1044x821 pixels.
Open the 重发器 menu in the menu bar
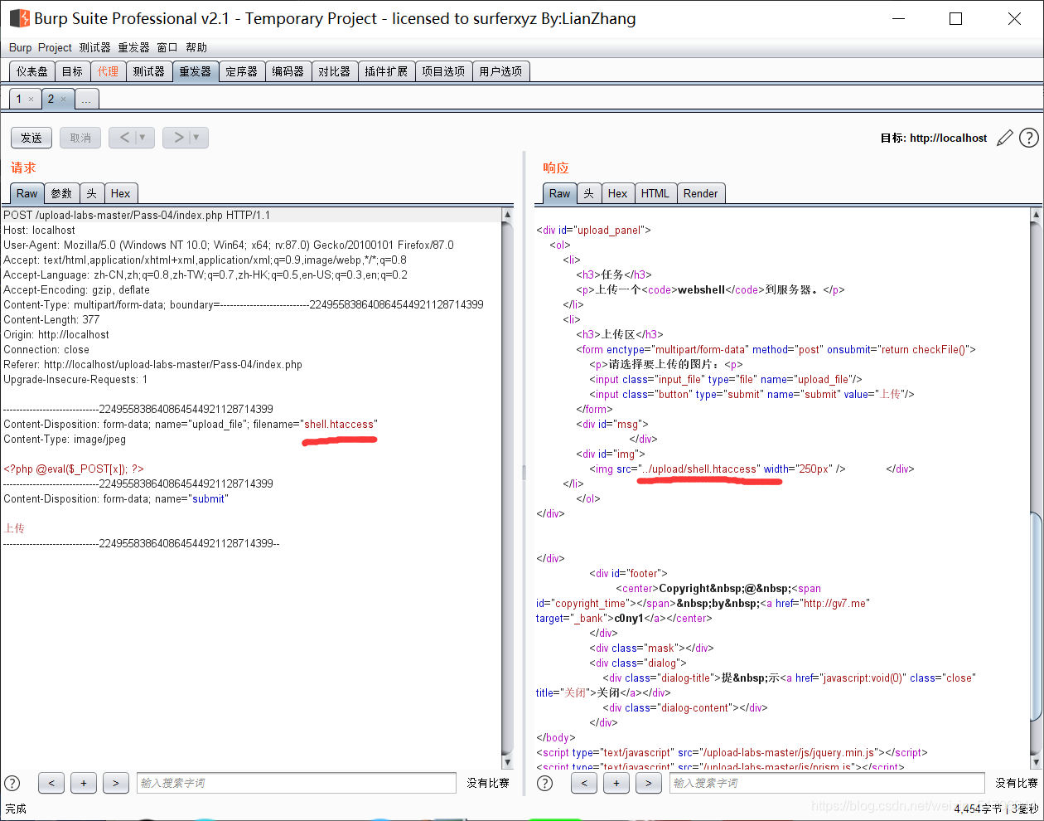(133, 47)
